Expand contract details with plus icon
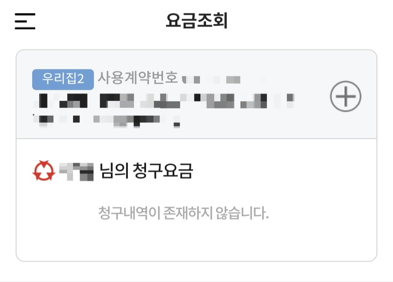The width and height of the screenshot is (393, 282). (x=345, y=96)
